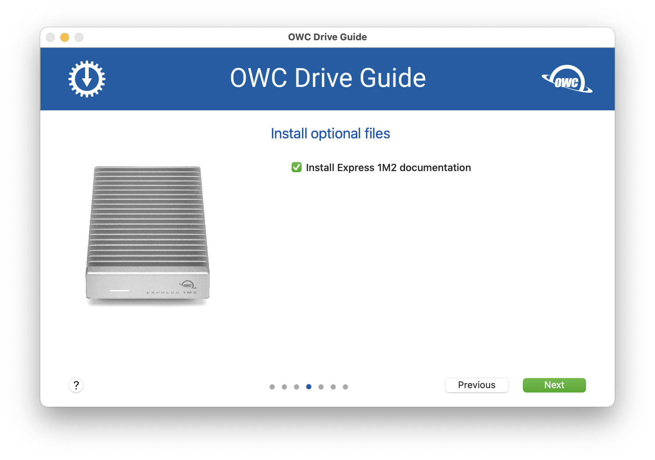Click the Install optional files heading
Viewport: 655px width, 460px height.
pyautogui.click(x=330, y=134)
